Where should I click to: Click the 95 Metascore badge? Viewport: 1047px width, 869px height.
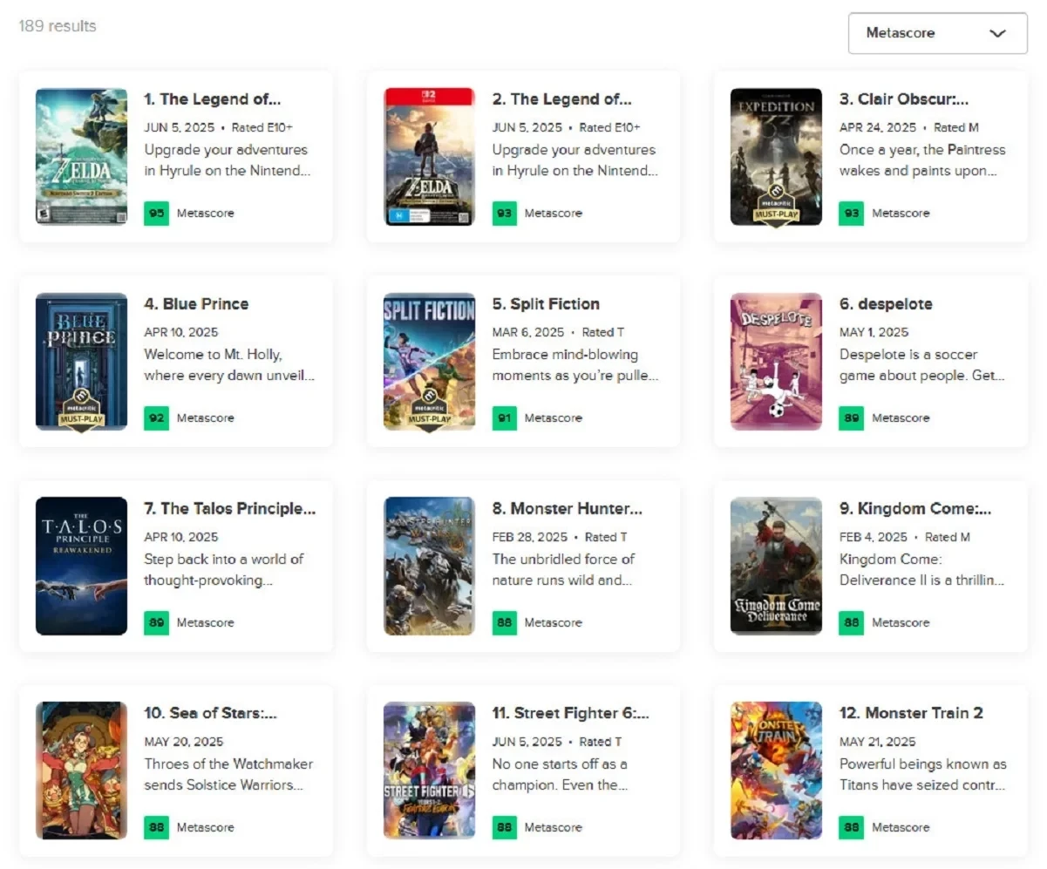pos(156,213)
